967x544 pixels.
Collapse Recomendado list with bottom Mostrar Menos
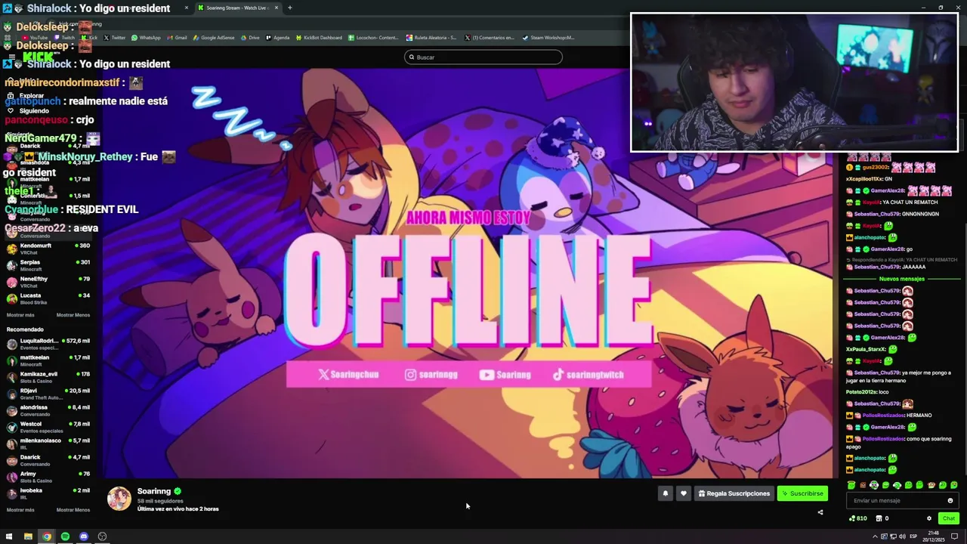coord(73,510)
